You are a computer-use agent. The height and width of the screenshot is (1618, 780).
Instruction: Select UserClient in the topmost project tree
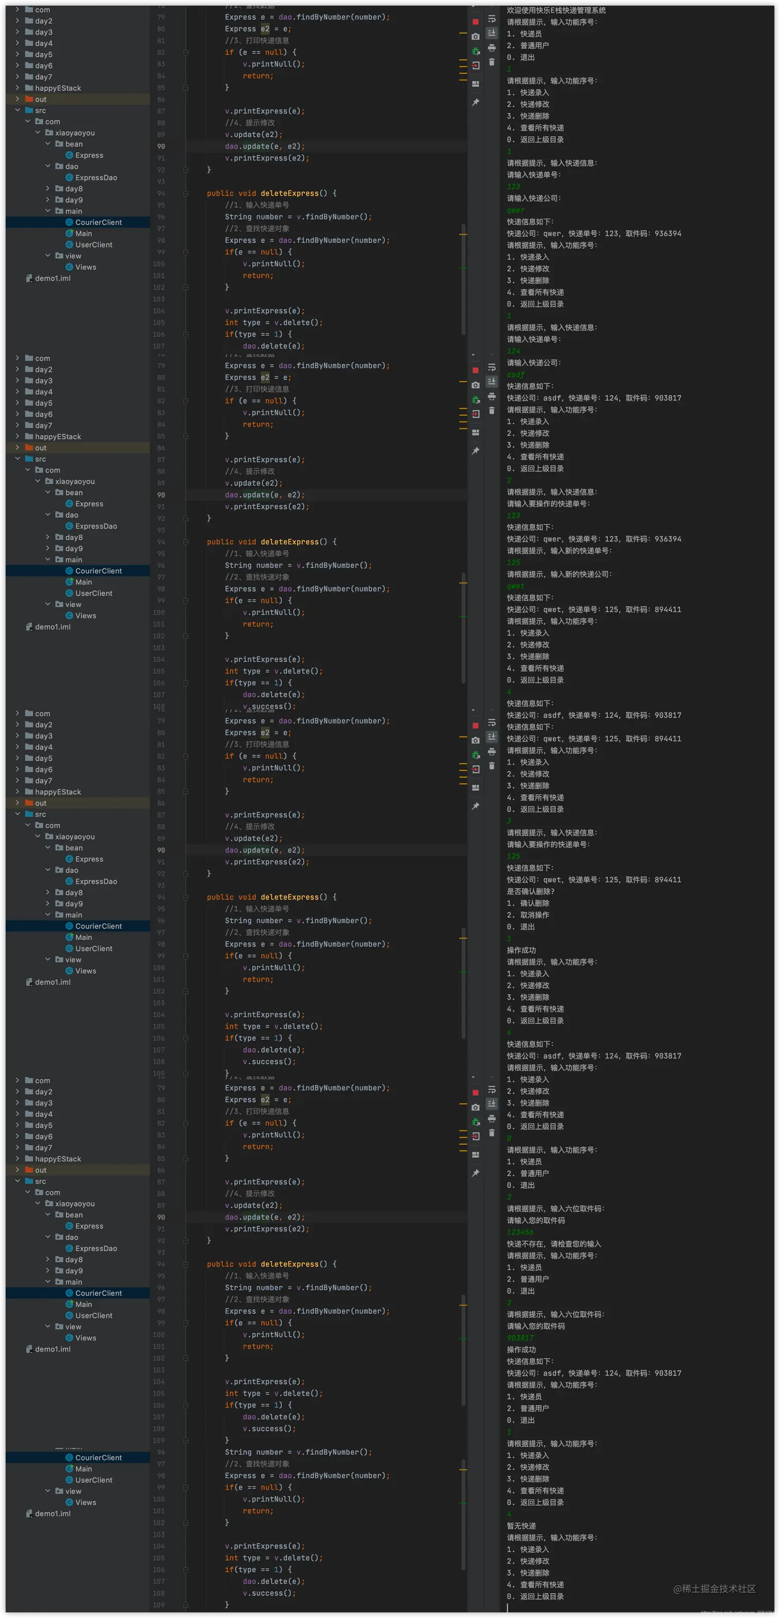pyautogui.click(x=93, y=245)
